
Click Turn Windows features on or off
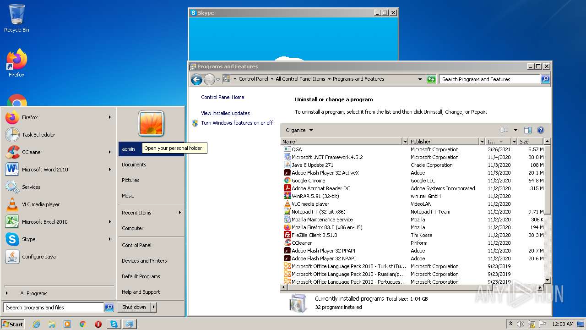237,123
